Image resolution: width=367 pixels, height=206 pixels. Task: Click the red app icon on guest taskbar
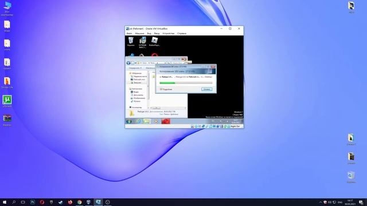click(166, 121)
